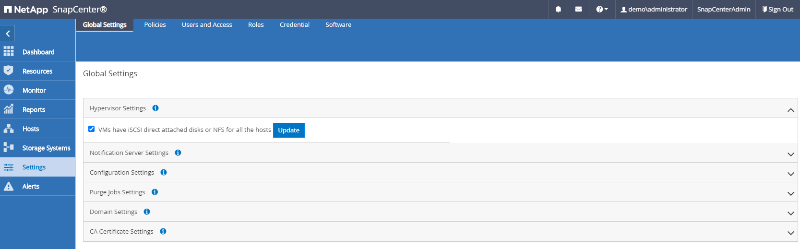The image size is (800, 249).
Task: Open Storage Systems in the sidebar
Action: 46,148
